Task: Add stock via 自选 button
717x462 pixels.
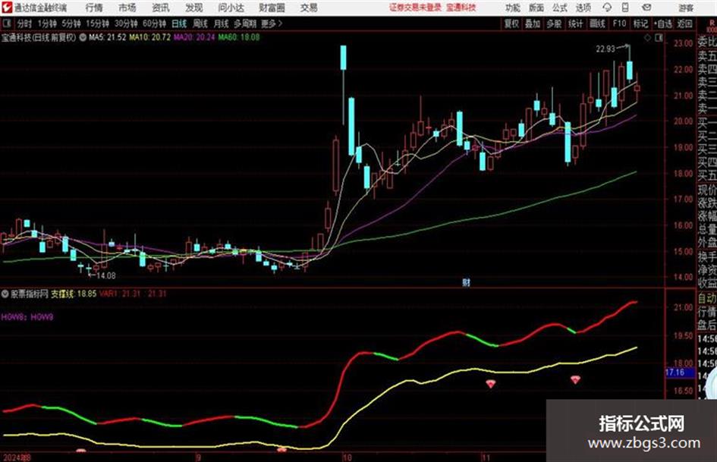Action: click(x=663, y=24)
